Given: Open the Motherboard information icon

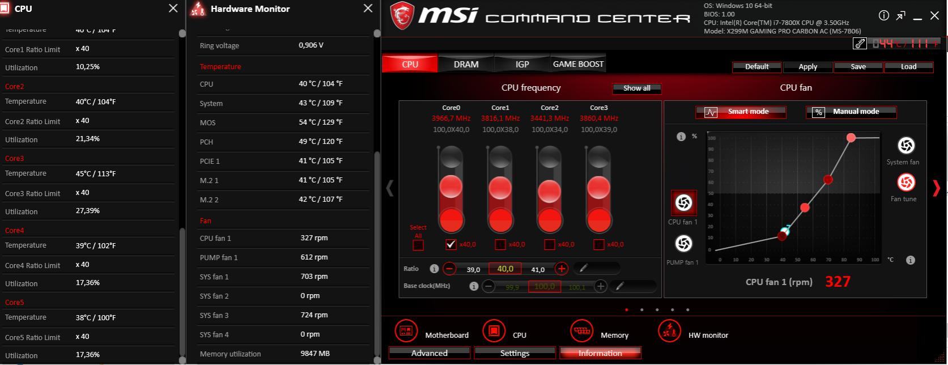Looking at the screenshot, I should (406, 330).
